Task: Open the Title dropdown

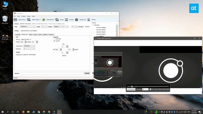Action: point(28,27)
